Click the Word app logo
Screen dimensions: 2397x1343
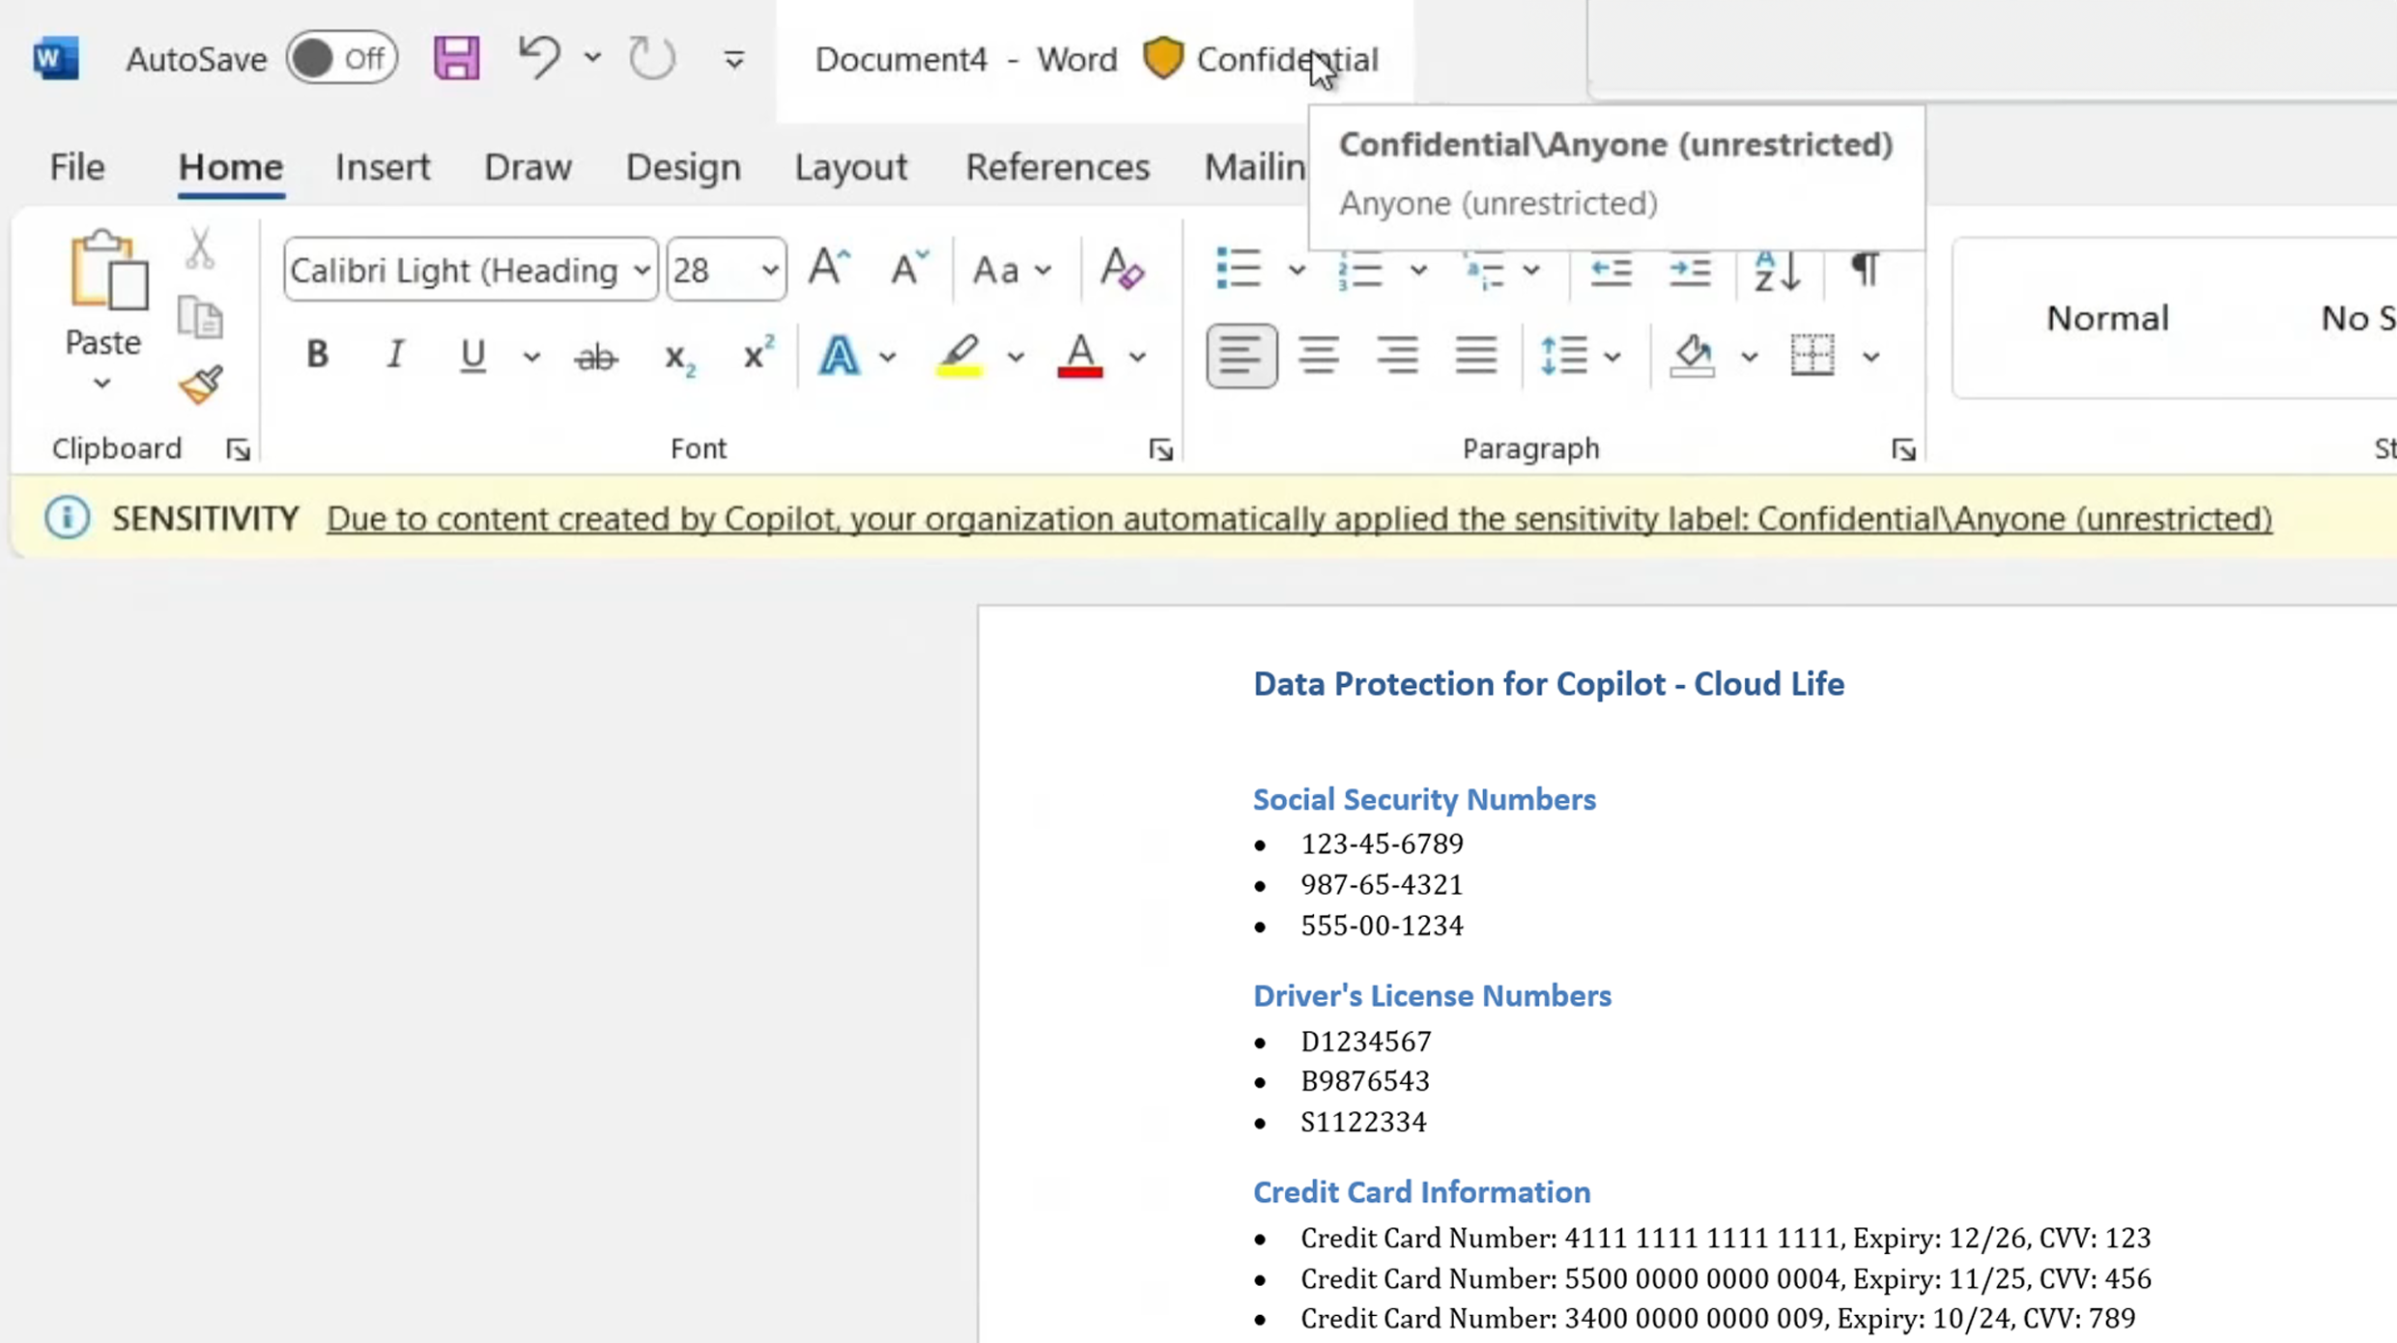point(56,58)
